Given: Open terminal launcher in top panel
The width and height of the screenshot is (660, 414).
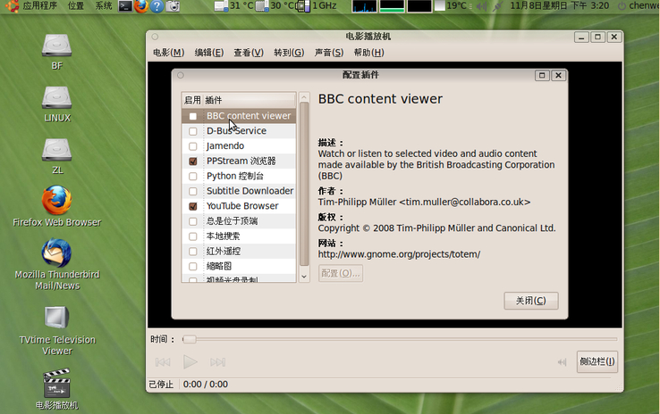Looking at the screenshot, I should (125, 6).
